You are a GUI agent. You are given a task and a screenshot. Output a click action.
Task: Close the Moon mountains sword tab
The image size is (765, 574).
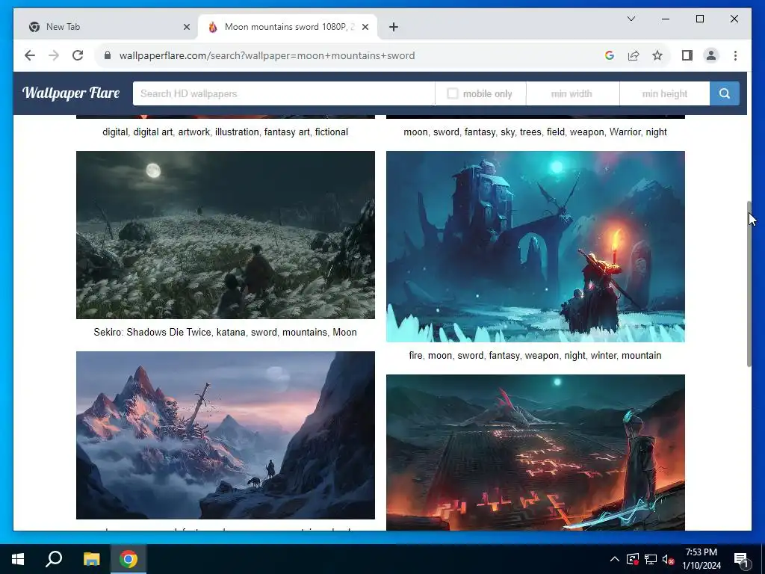pyautogui.click(x=365, y=27)
